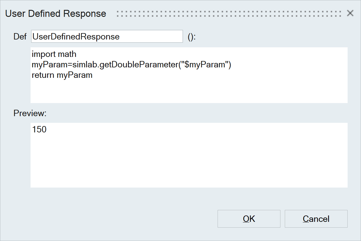Image resolution: width=361 pixels, height=241 pixels.
Task: Close the User Defined Response dialog
Action: [x=350, y=13]
